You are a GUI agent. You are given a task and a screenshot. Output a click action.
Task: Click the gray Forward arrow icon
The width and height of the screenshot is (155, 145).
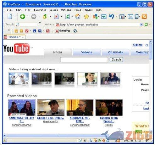[x=34, y=17]
